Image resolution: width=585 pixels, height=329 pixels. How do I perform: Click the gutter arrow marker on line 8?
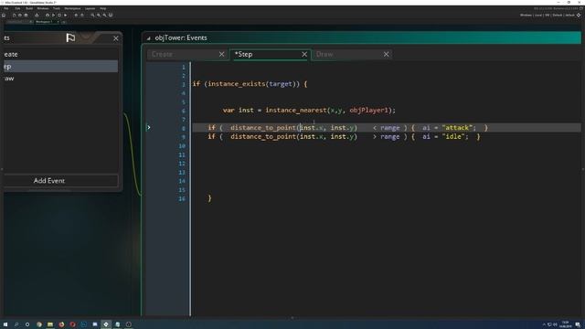[x=149, y=128]
